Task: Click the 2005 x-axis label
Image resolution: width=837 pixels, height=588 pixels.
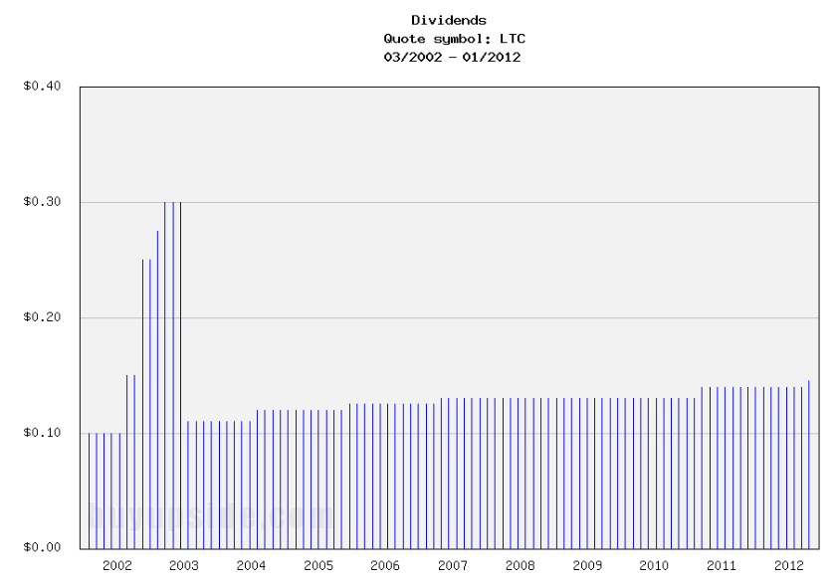Action: (318, 565)
